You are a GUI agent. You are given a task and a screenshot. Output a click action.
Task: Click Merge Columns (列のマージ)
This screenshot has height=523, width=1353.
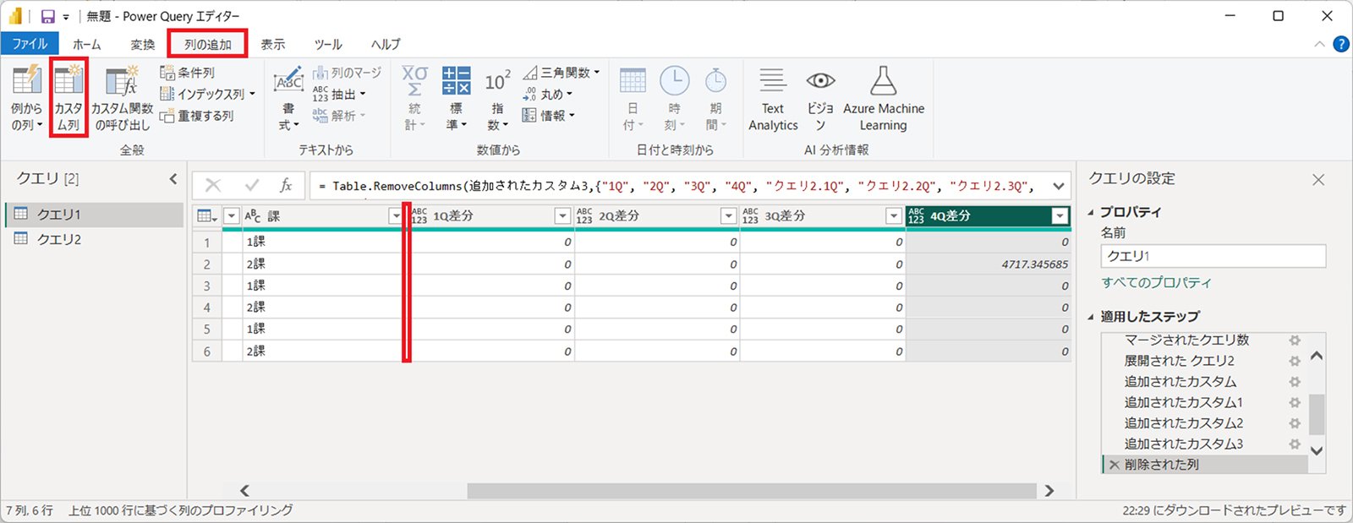click(x=347, y=73)
